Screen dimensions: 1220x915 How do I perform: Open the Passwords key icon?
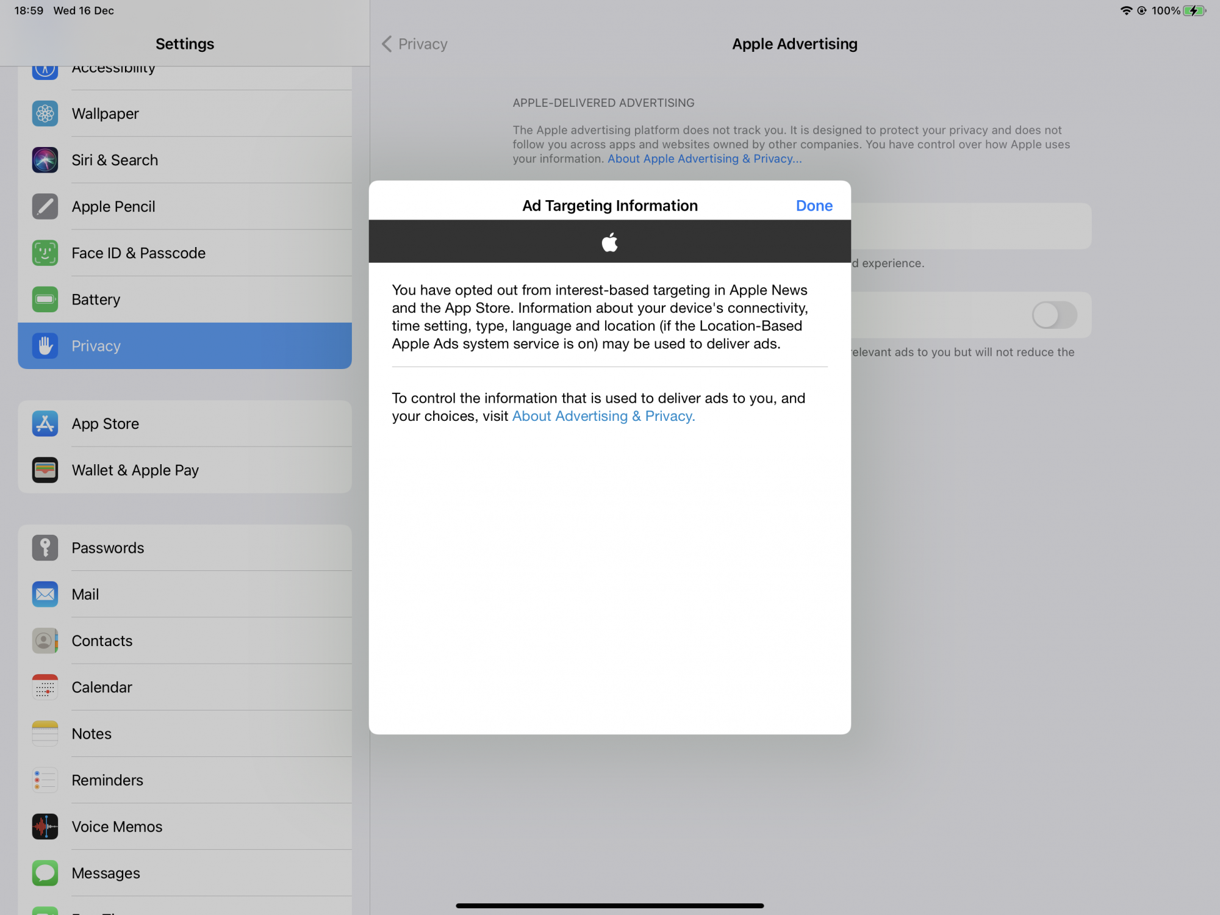tap(45, 548)
